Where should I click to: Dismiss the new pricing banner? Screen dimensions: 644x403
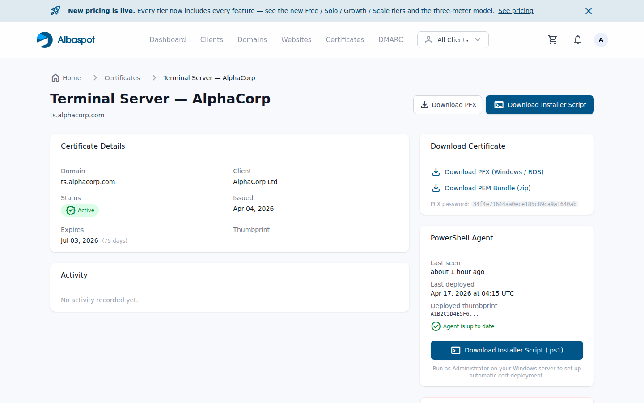[589, 11]
